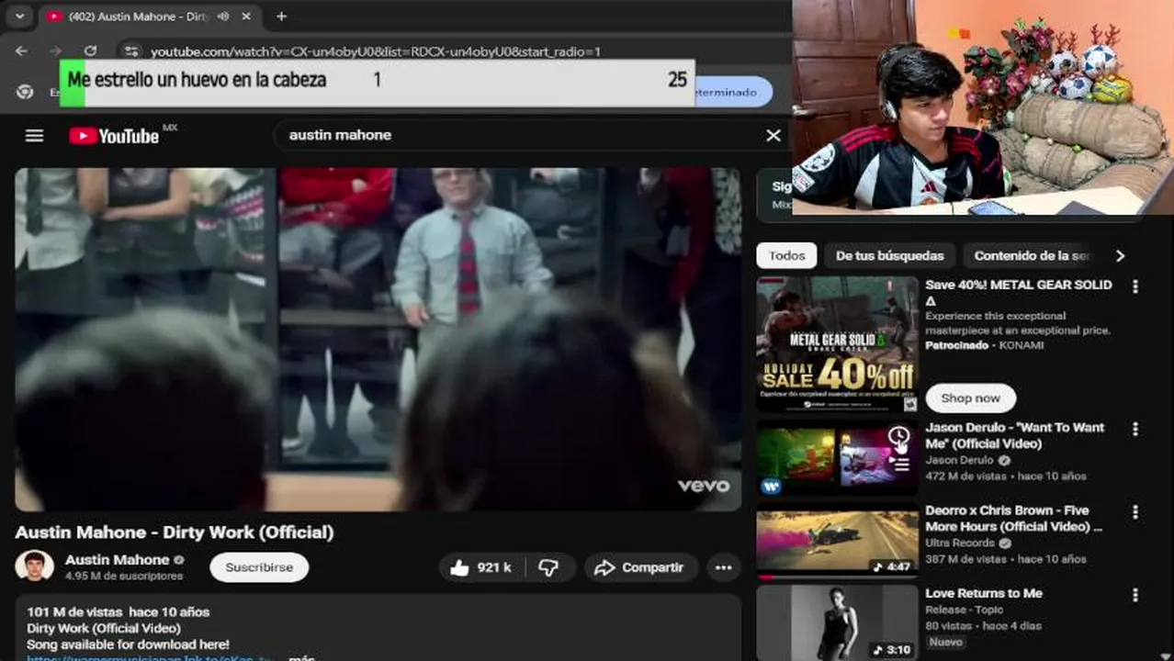Like the video with 921 k likes
1174x661 pixels.
click(480, 567)
